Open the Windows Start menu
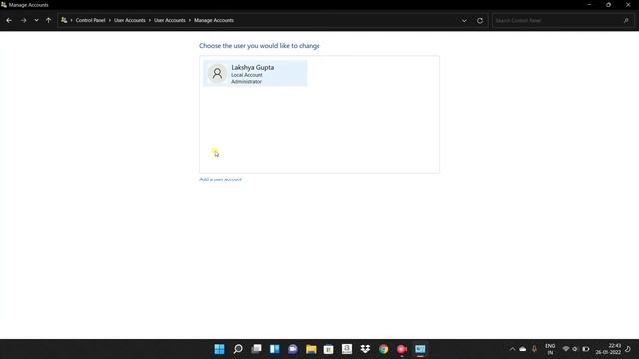This screenshot has height=359, width=639. [219, 349]
